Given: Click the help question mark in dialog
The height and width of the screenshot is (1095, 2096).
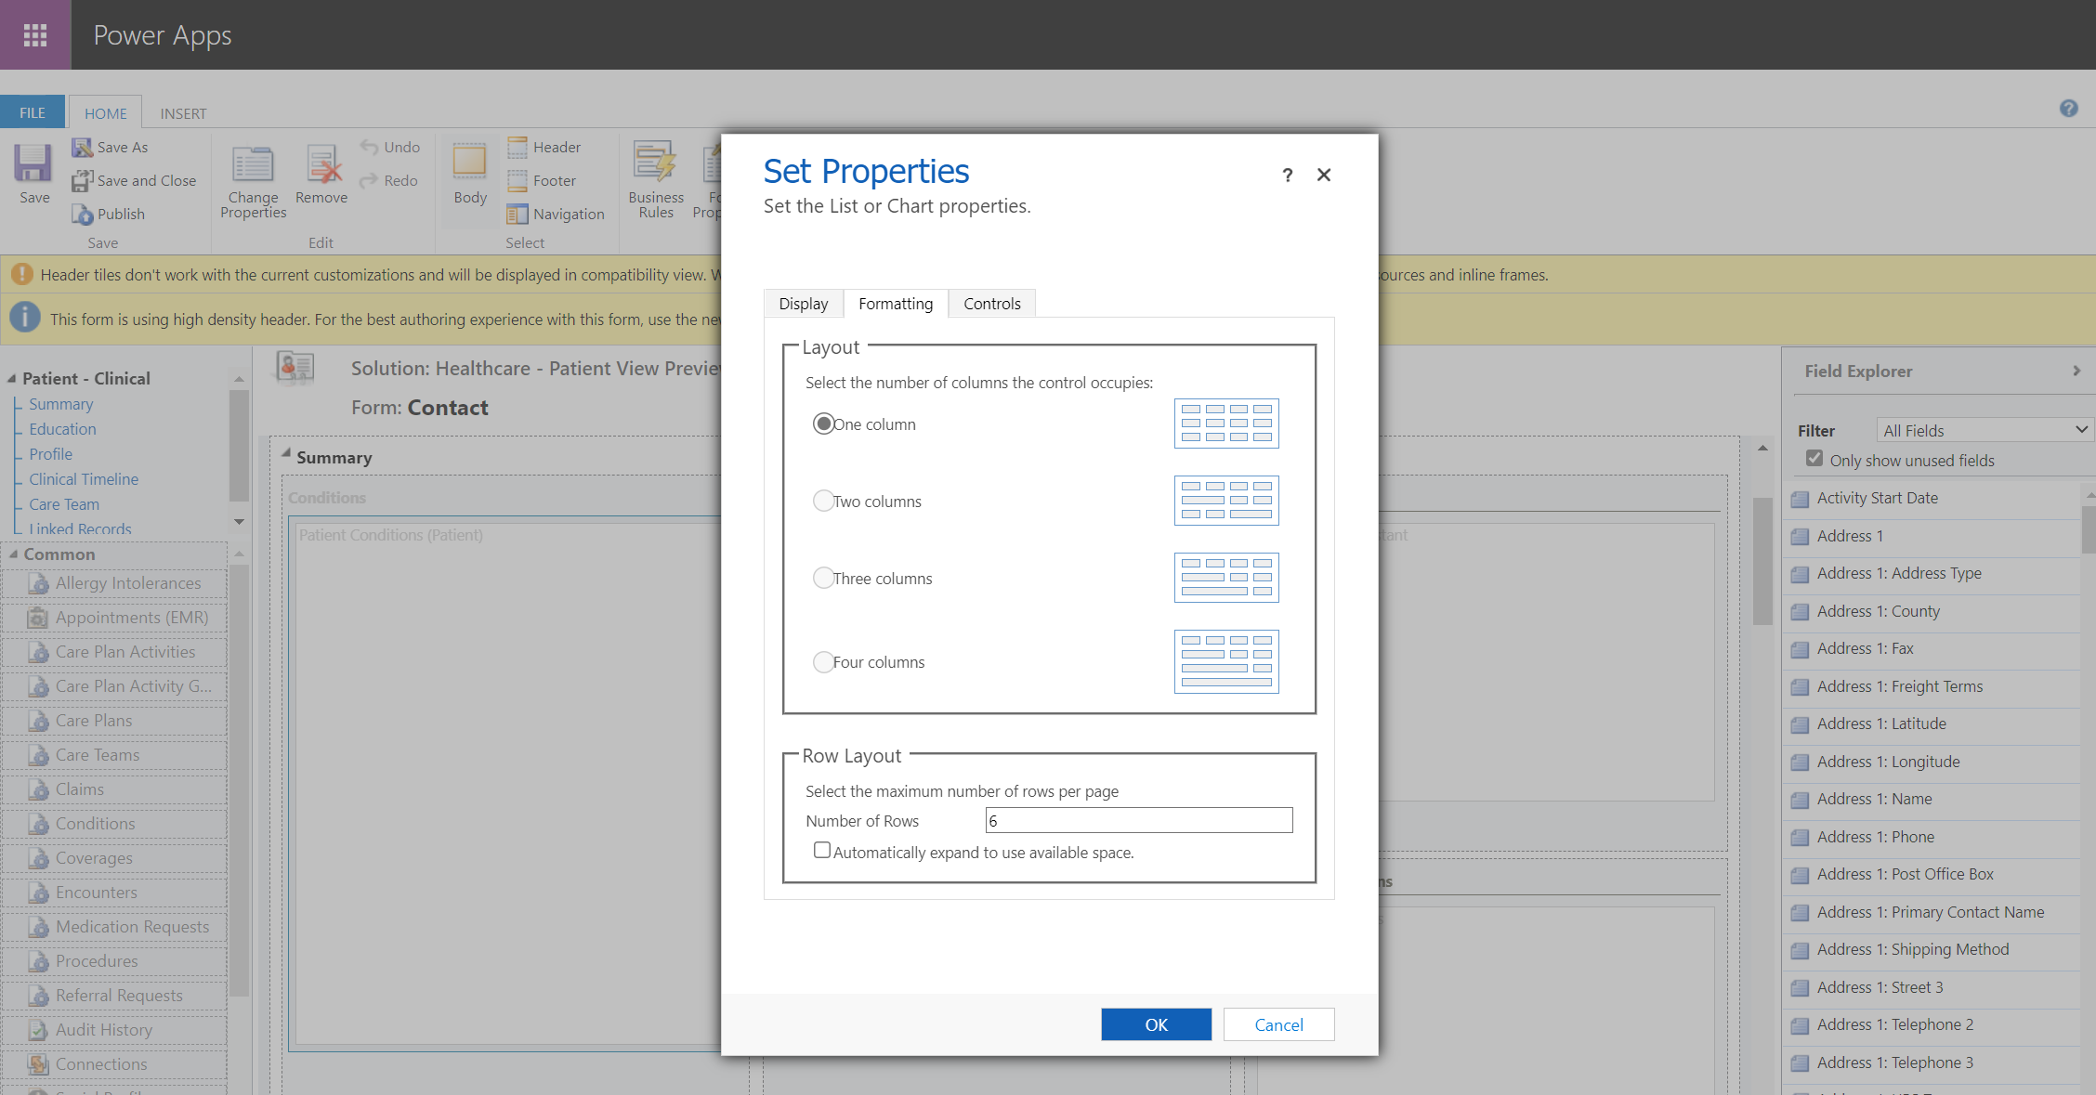Looking at the screenshot, I should (1287, 176).
